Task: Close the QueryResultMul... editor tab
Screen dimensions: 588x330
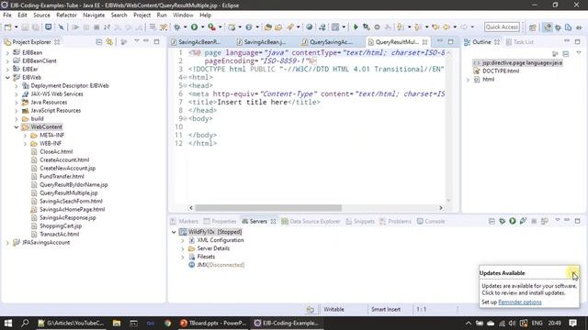Action: pyautogui.click(x=424, y=42)
